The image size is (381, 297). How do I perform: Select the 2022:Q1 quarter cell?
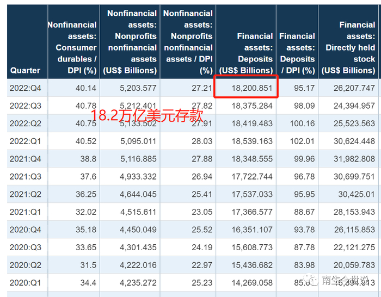point(25,141)
